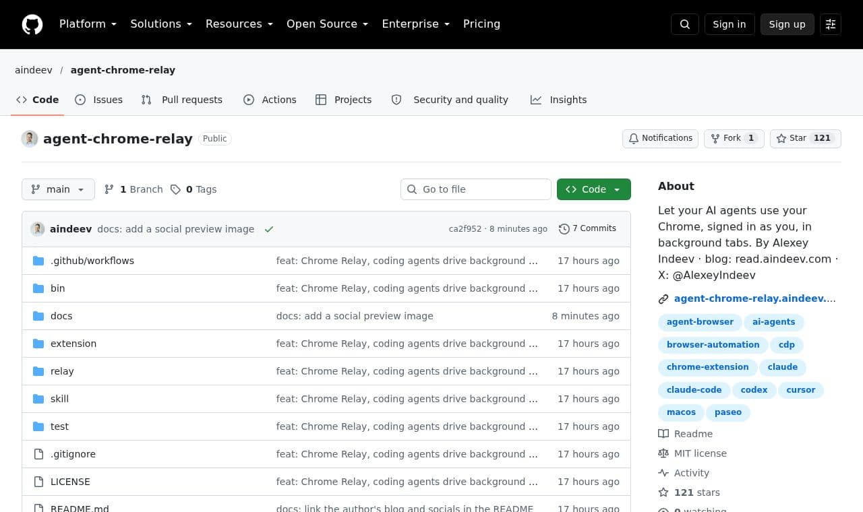Screen dimensions: 863x512
Task: Star the agent-chrome-relay repository
Action: coord(806,138)
